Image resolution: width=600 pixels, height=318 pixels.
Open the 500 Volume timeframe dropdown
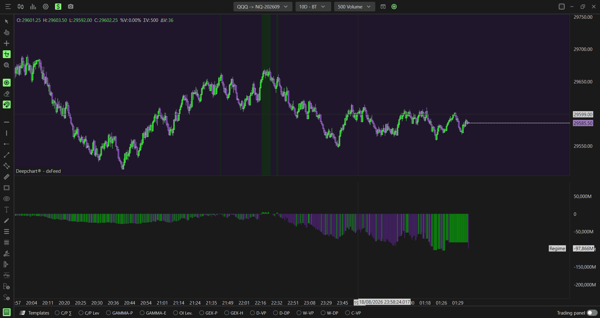point(355,7)
